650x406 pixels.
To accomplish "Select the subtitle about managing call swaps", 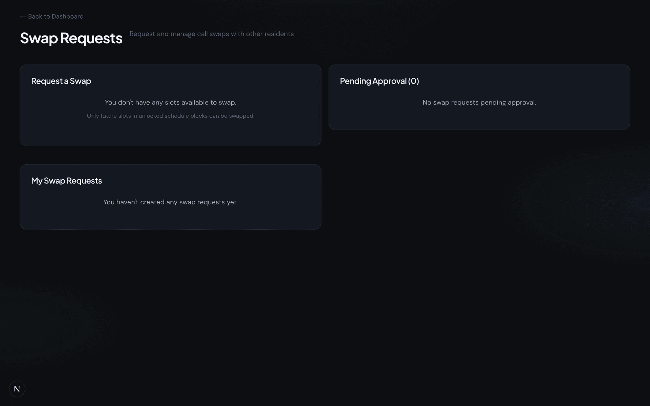I will tap(212, 34).
